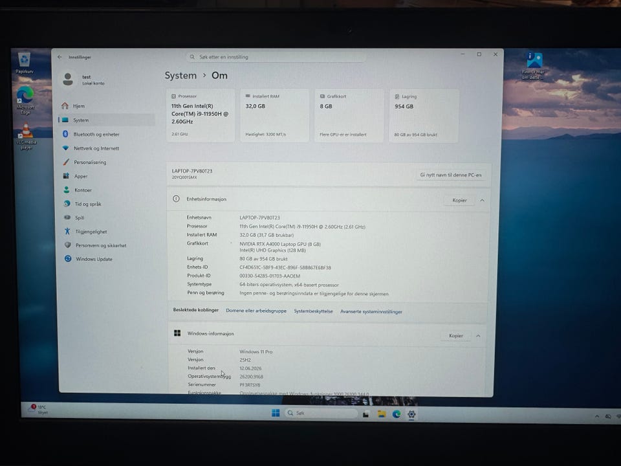
Task: Click the search field Søk etter en innstilling
Action: tap(276, 57)
